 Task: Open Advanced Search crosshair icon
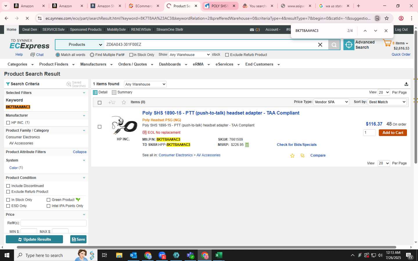[x=349, y=45]
